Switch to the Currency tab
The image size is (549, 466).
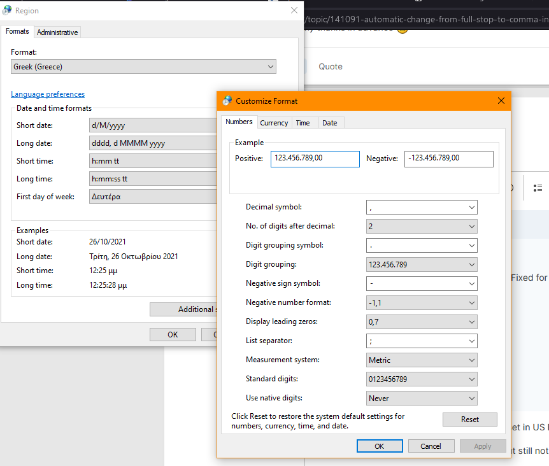pyautogui.click(x=274, y=123)
